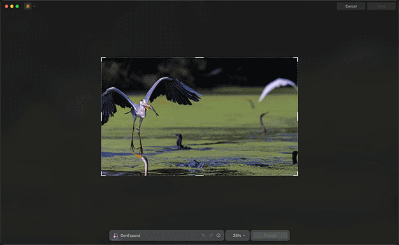Click the top edge middle crop handle
The width and height of the screenshot is (399, 245).
coord(199,57)
